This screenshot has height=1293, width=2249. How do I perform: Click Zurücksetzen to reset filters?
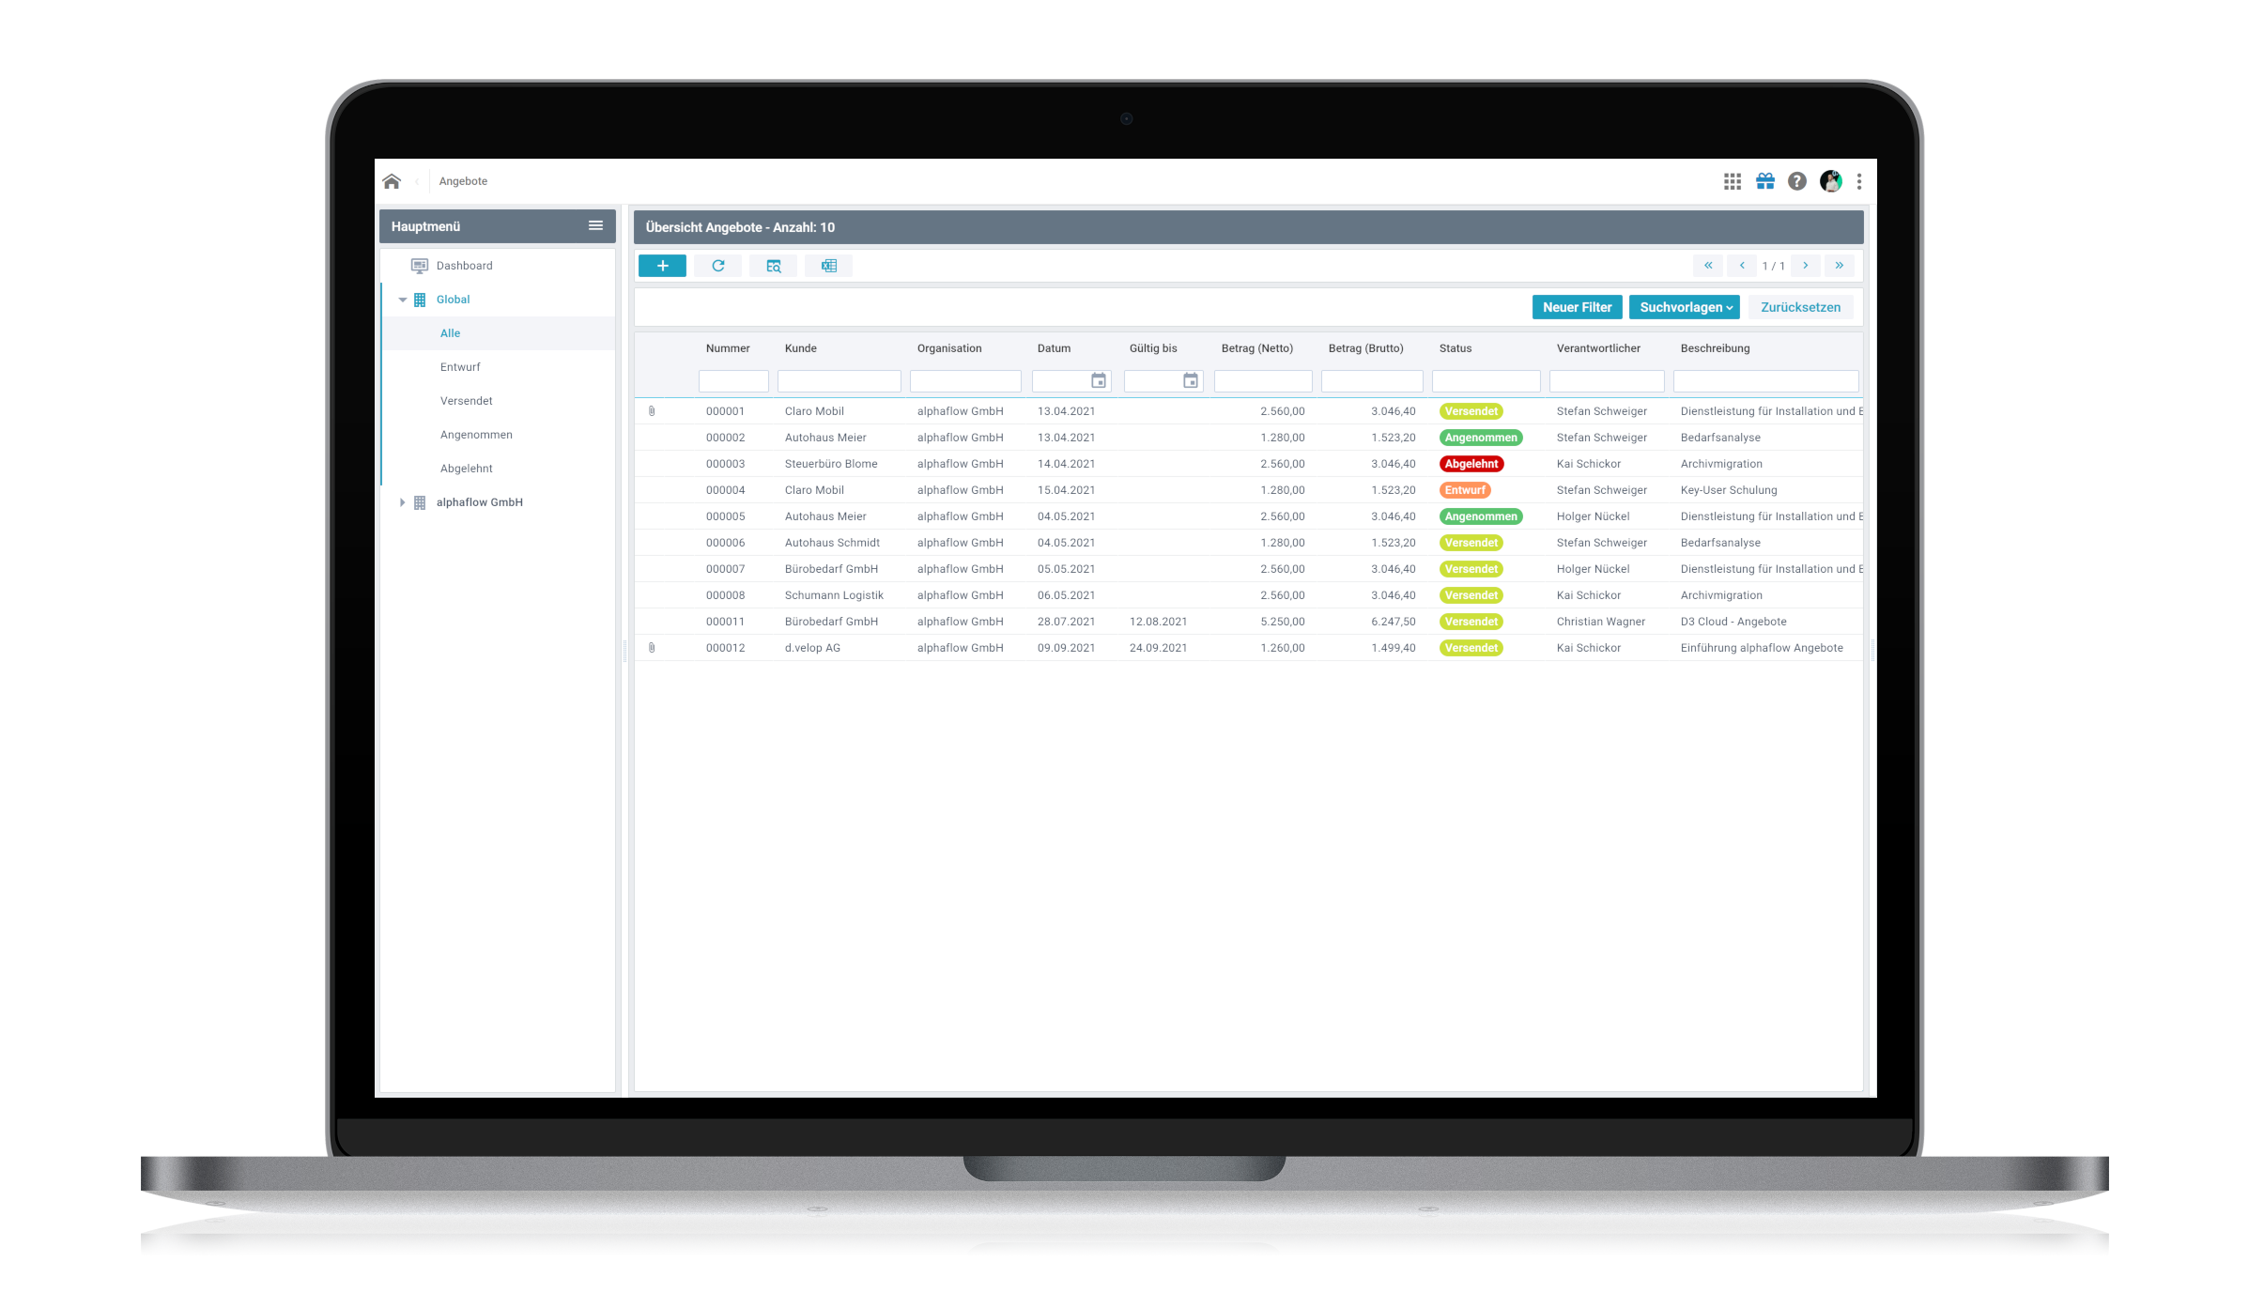click(x=1800, y=307)
